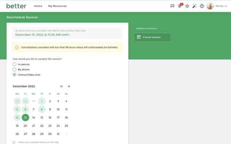The height and width of the screenshot is (144, 231).
Task: Open My Resources menu item
Action: (57, 6)
